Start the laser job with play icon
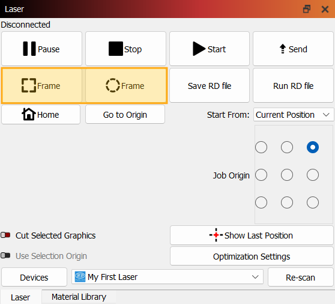This screenshot has width=335, height=304. (210, 49)
